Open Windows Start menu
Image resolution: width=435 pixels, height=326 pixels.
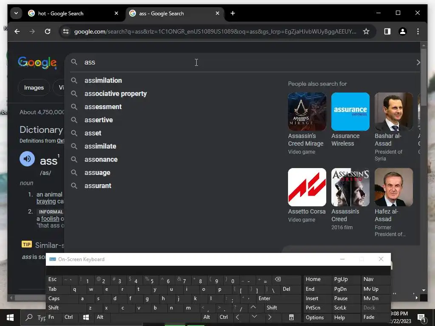click(x=10, y=318)
